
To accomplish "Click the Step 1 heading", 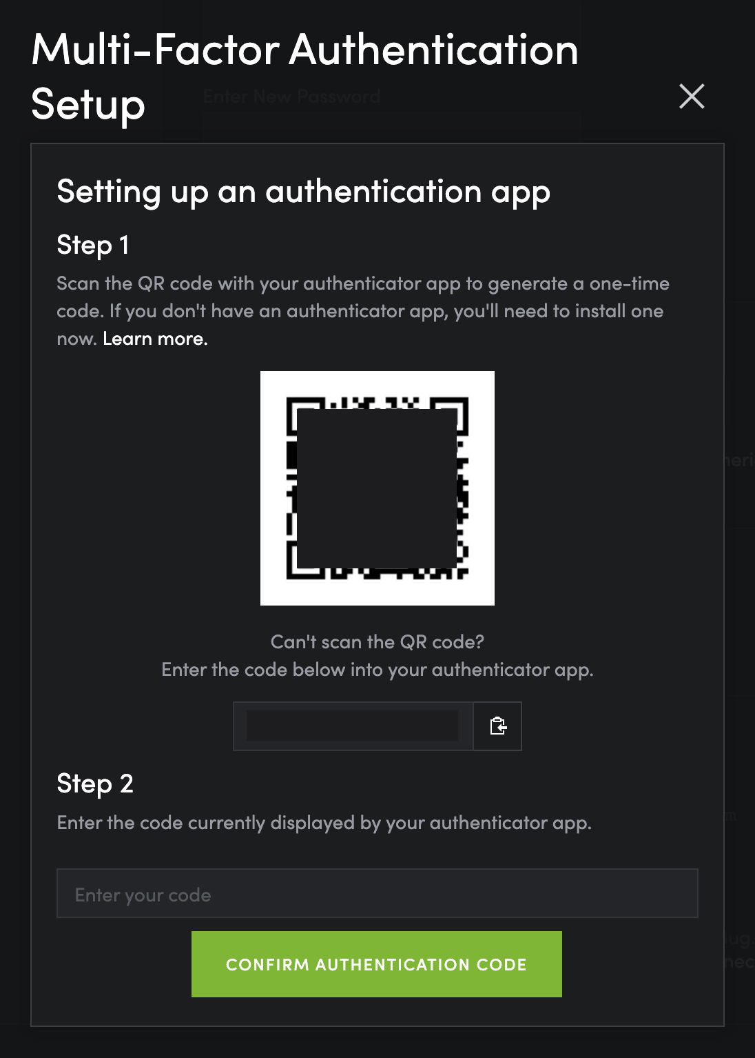I will click(93, 245).
